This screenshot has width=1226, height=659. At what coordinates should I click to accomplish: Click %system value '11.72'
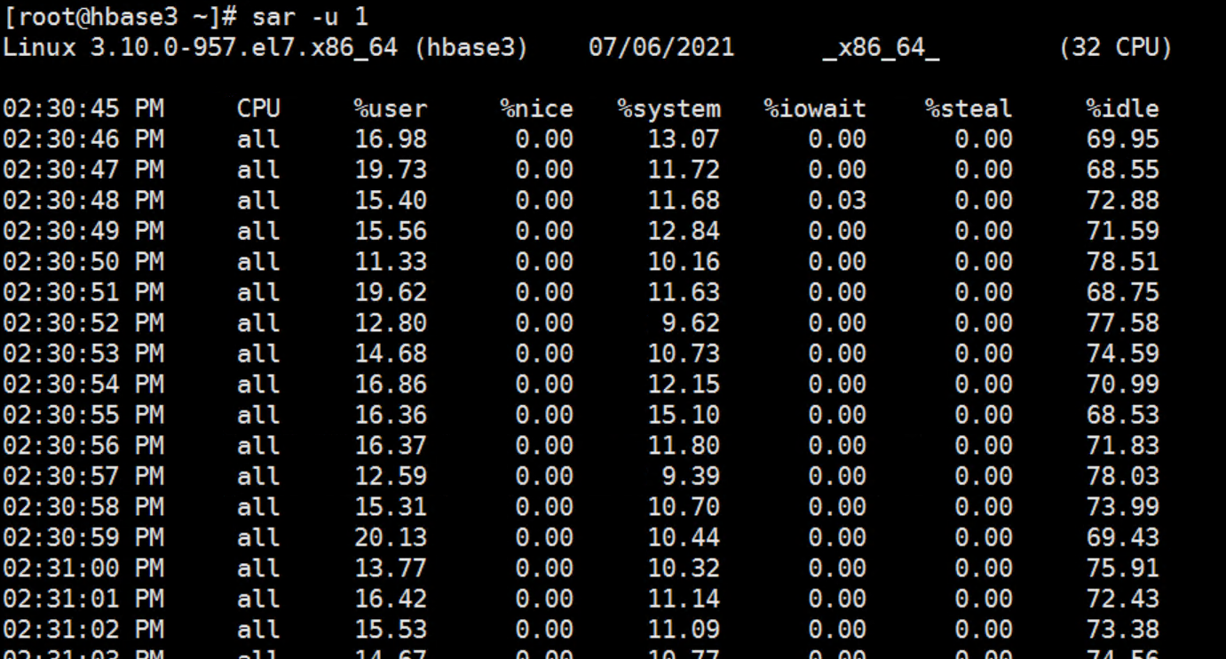pyautogui.click(x=684, y=170)
